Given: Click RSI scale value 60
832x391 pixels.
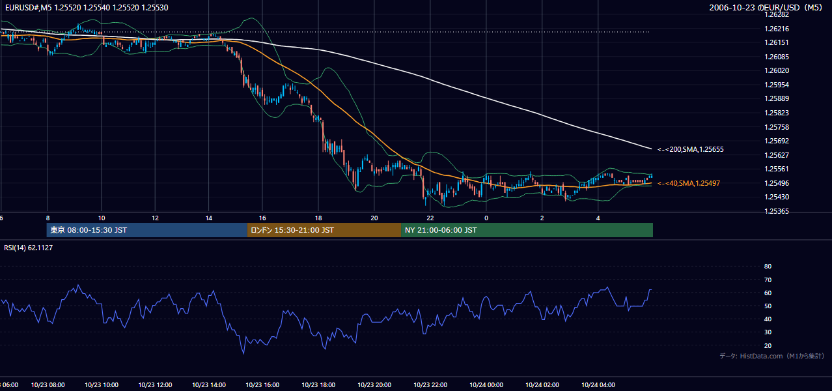Looking at the screenshot, I should click(768, 293).
